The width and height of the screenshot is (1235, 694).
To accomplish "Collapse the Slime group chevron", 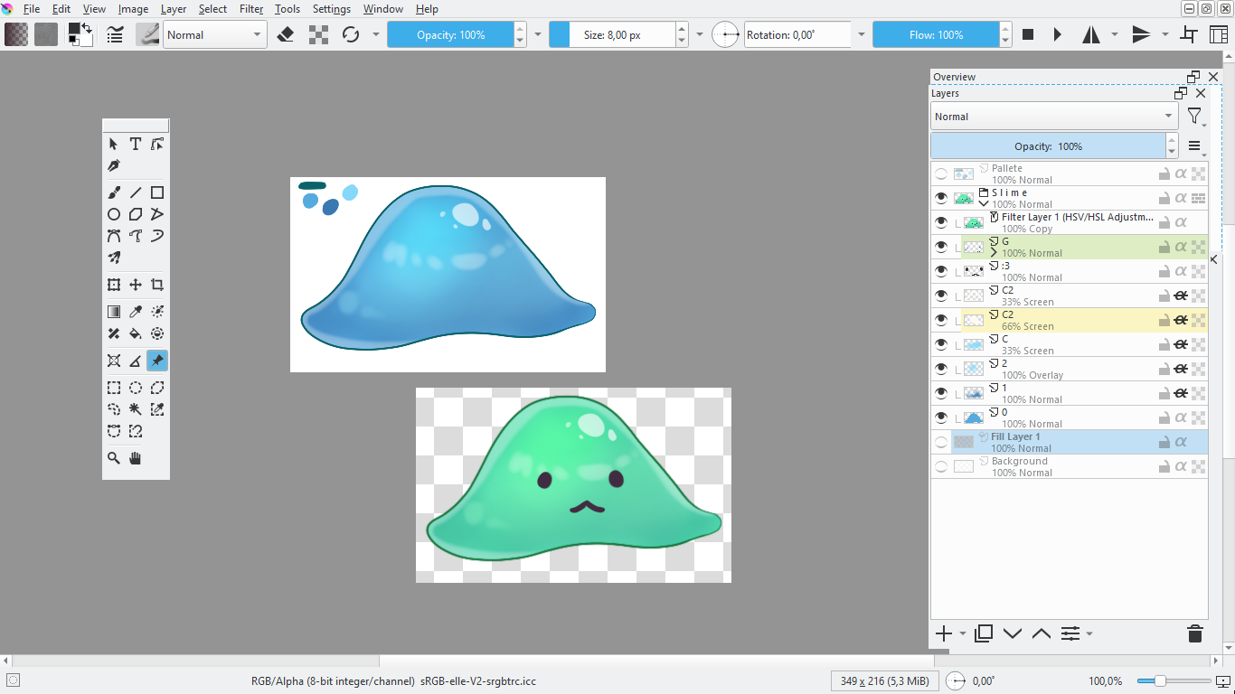I will tap(985, 204).
